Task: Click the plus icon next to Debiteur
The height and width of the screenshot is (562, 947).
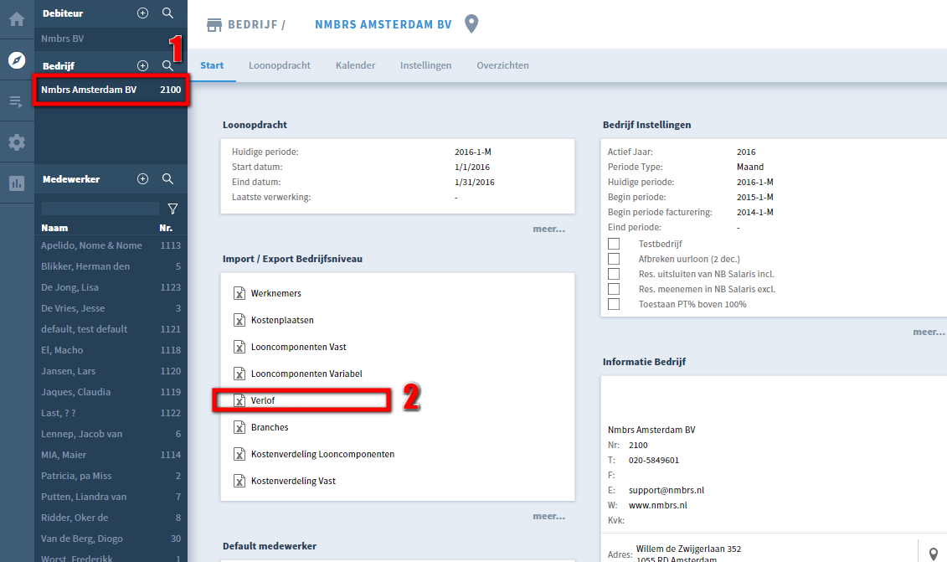Action: [x=142, y=13]
